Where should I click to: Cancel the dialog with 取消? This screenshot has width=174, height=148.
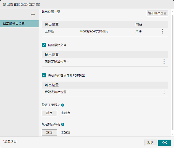150,142
